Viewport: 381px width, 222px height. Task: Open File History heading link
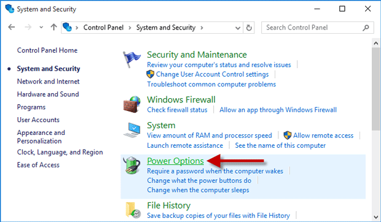(x=168, y=205)
